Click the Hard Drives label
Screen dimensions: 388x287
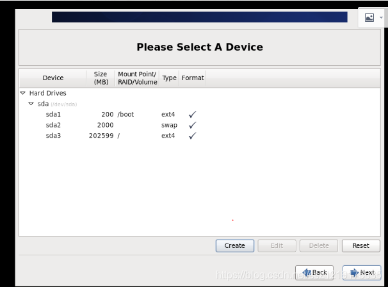(48, 93)
